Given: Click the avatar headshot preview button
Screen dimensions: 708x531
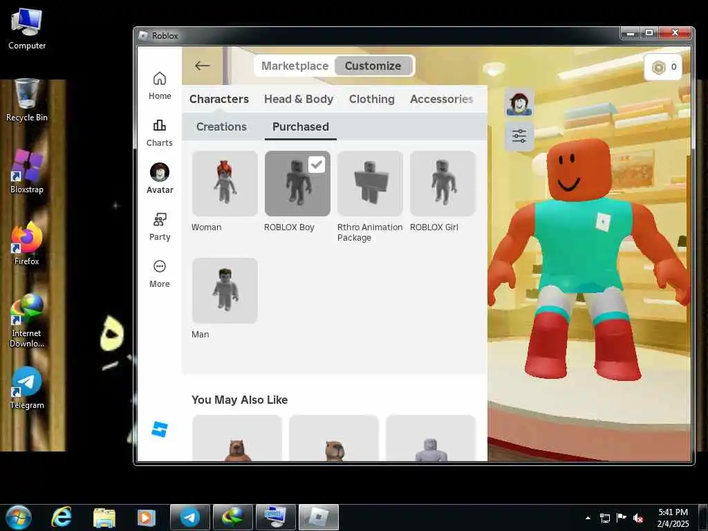Looking at the screenshot, I should 519,103.
